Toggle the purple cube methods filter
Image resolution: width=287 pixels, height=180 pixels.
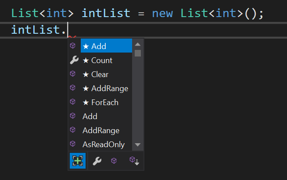pos(114,161)
